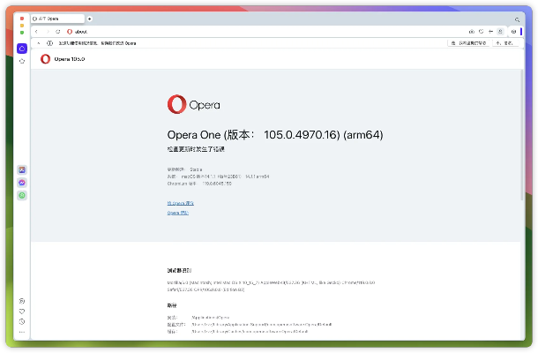
Task: Click the update check error message
Action: tap(196, 149)
